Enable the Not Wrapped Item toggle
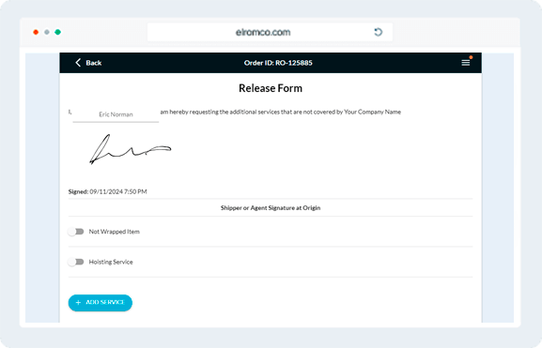This screenshot has width=542, height=348. pyautogui.click(x=76, y=232)
